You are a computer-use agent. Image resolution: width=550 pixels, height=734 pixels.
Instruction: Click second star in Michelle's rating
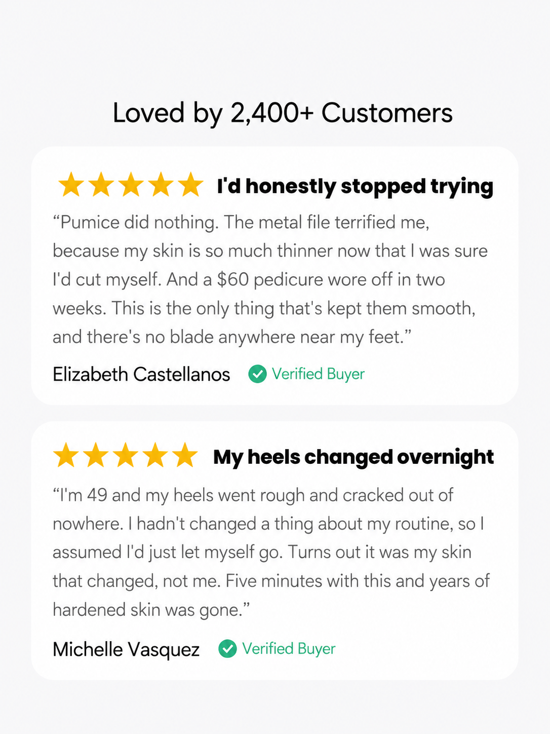(96, 455)
